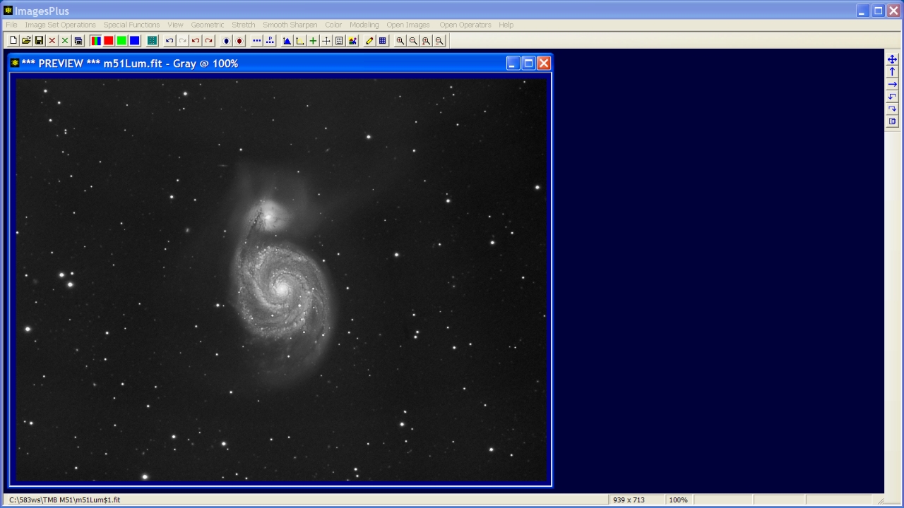
Task: Click the 100% zoom status readout
Action: click(x=678, y=500)
